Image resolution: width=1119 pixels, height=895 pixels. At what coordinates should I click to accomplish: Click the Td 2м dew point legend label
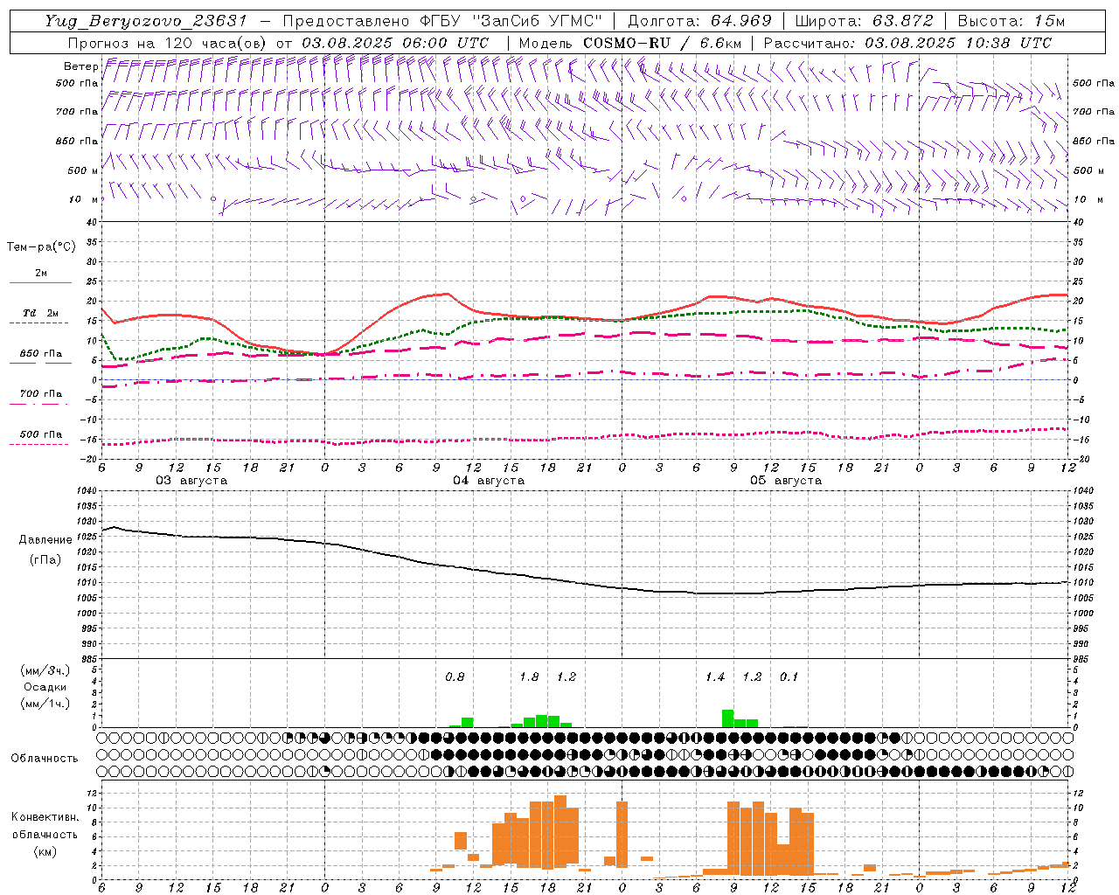[x=41, y=313]
